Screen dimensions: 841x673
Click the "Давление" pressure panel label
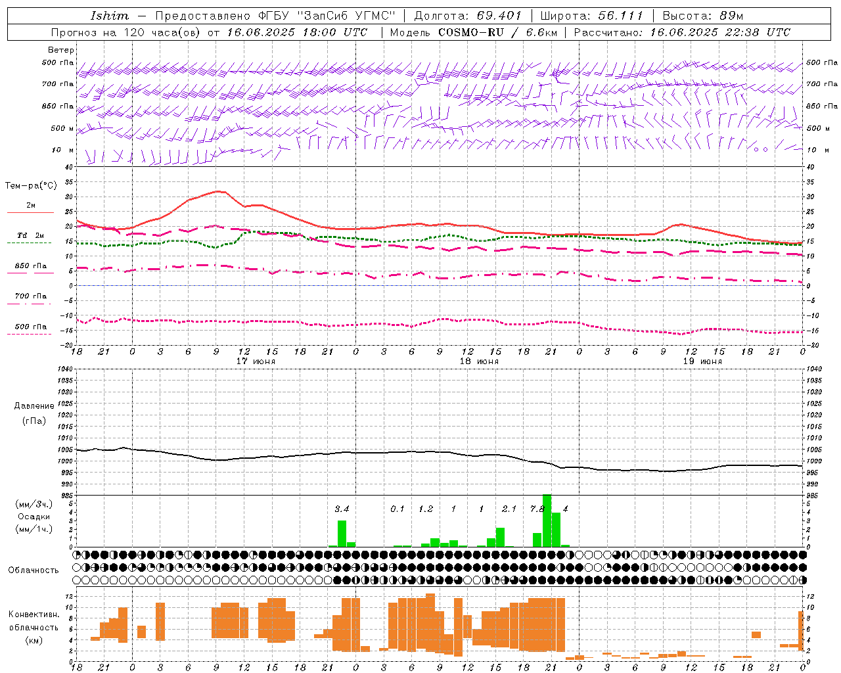34,406
